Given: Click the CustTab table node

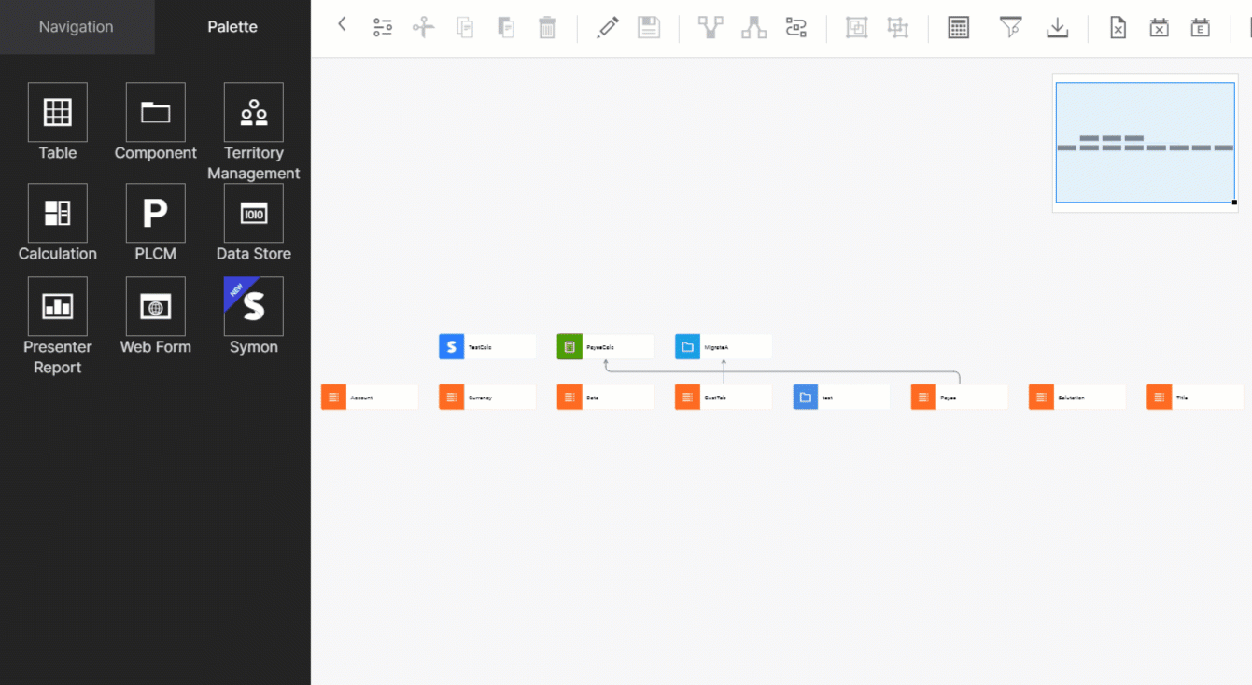Looking at the screenshot, I should pos(723,398).
